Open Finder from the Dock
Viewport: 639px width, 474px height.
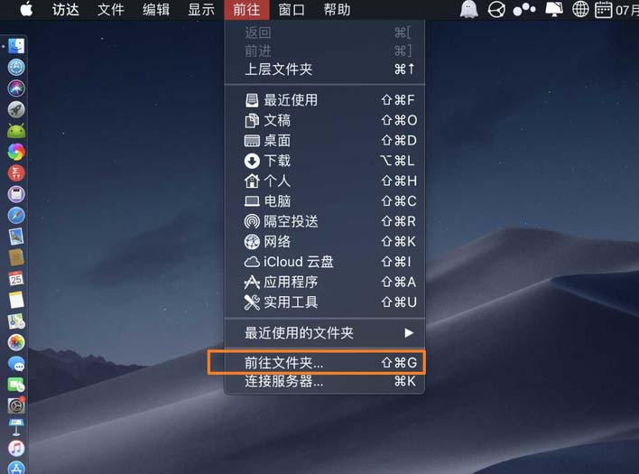[x=16, y=46]
